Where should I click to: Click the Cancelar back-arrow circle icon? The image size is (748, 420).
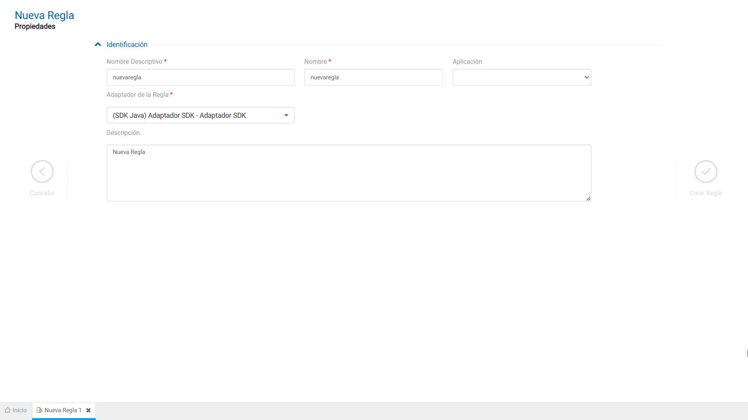pyautogui.click(x=42, y=171)
